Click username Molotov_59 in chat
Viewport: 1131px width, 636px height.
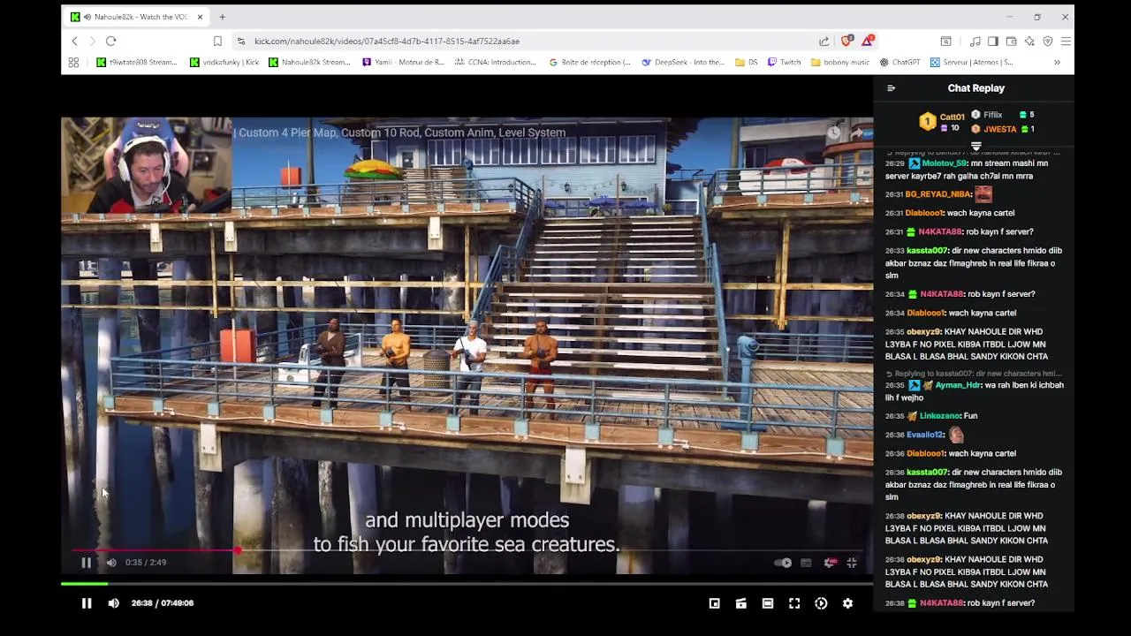945,163
